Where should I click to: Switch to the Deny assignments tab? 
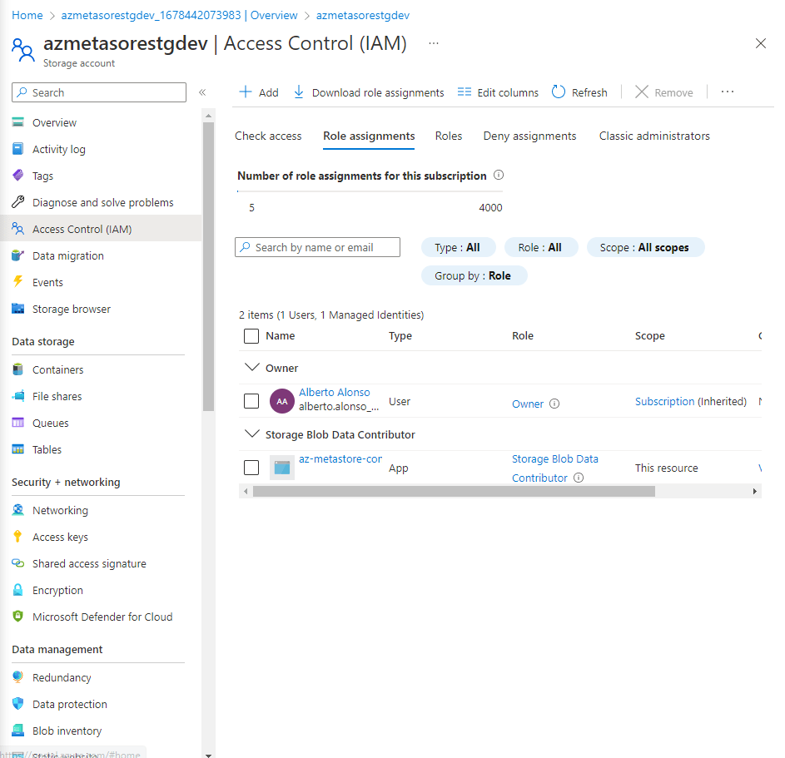tap(529, 136)
